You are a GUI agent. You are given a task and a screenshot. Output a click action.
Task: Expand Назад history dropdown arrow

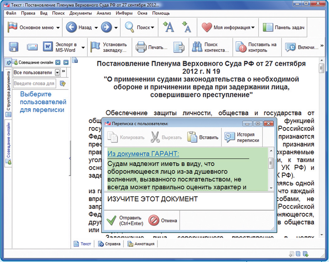click(x=96, y=28)
